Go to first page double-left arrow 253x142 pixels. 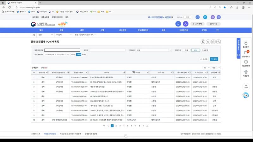pos(104,126)
